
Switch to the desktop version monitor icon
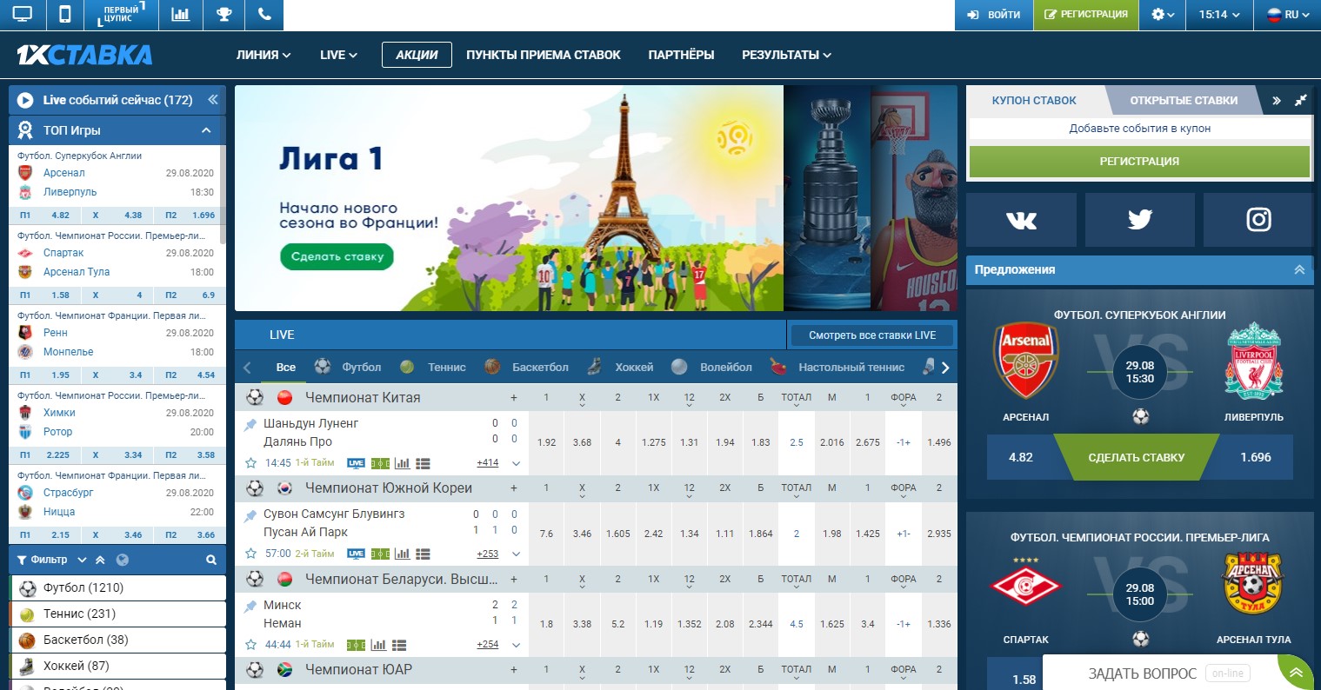[23, 15]
